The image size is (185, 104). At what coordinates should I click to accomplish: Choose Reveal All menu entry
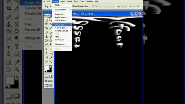tap(62, 40)
